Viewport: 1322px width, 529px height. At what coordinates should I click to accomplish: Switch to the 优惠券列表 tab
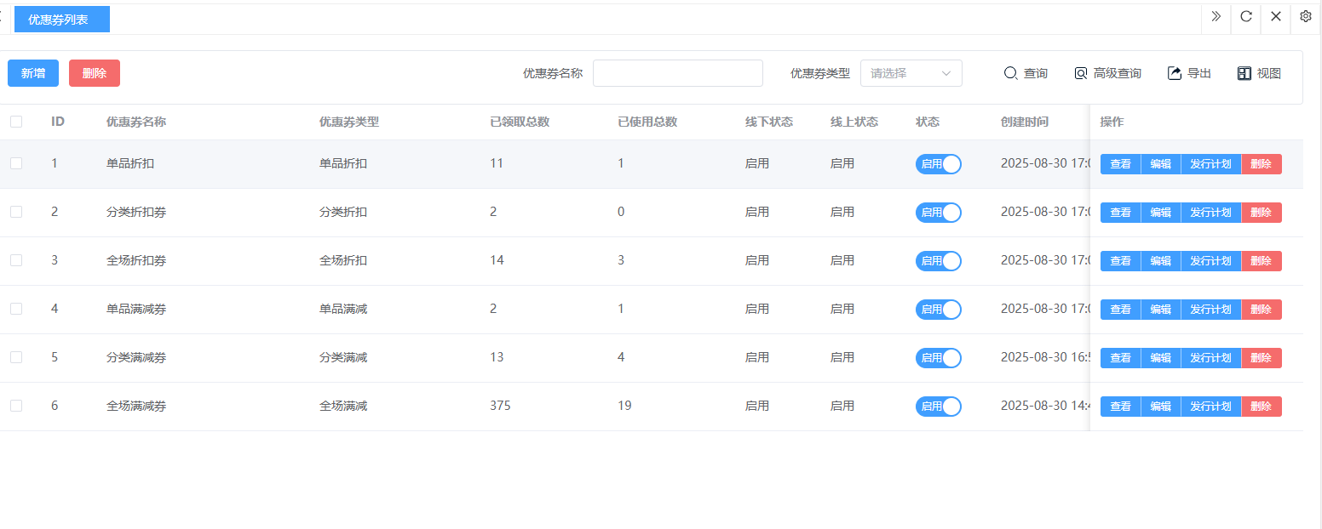coord(61,19)
